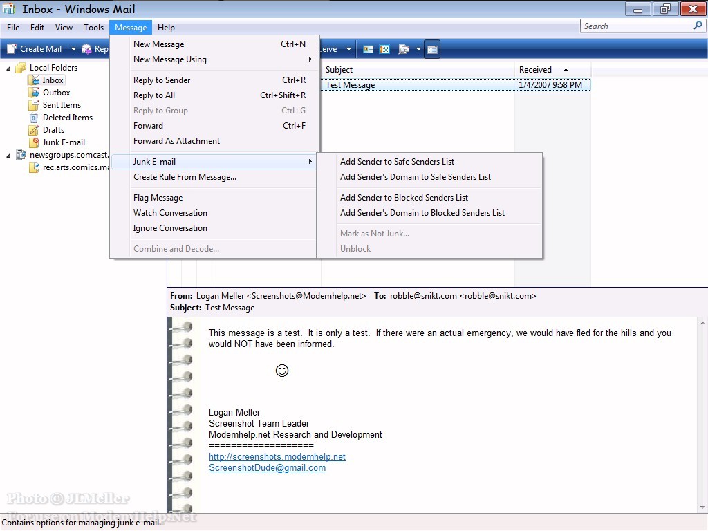The image size is (708, 531).
Task: Click the Create Mail toolbar button
Action: [x=35, y=49]
